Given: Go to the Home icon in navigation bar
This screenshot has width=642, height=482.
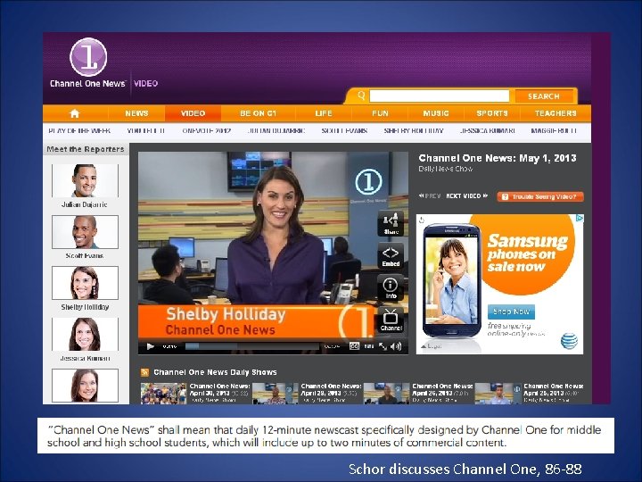Looking at the screenshot, I should 75,113.
